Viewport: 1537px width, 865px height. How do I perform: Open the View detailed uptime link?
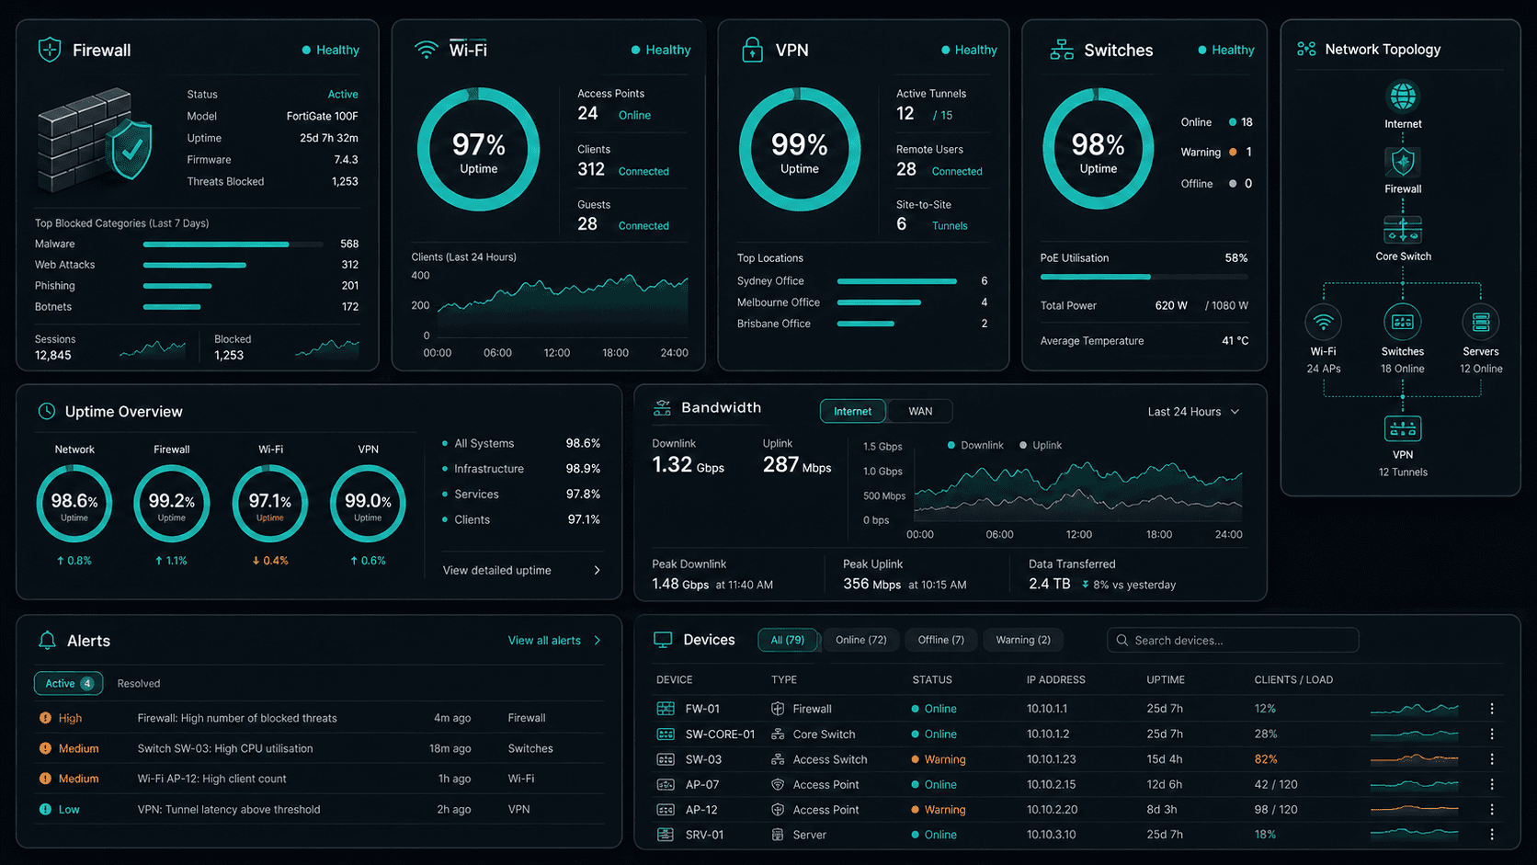497,570
